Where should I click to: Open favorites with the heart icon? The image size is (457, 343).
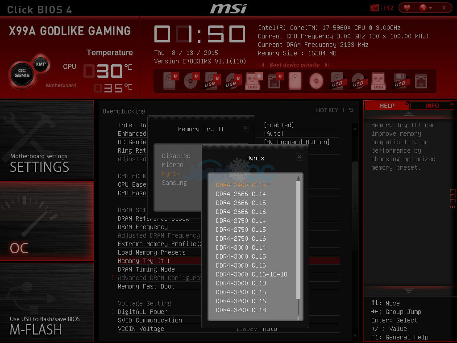pos(407,8)
